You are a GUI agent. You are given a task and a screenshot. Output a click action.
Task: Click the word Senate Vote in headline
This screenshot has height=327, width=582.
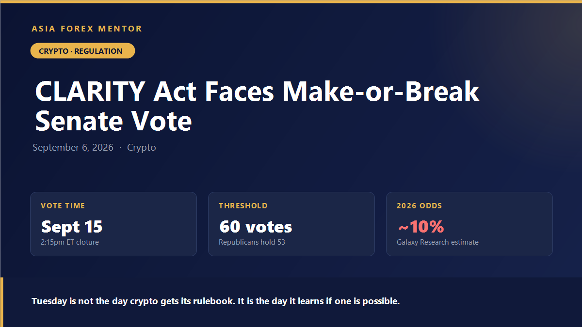tap(113, 121)
